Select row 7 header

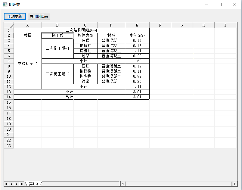pos(9,61)
